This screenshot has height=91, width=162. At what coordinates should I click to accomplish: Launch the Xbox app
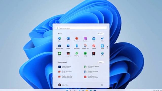[x=59, y=54]
